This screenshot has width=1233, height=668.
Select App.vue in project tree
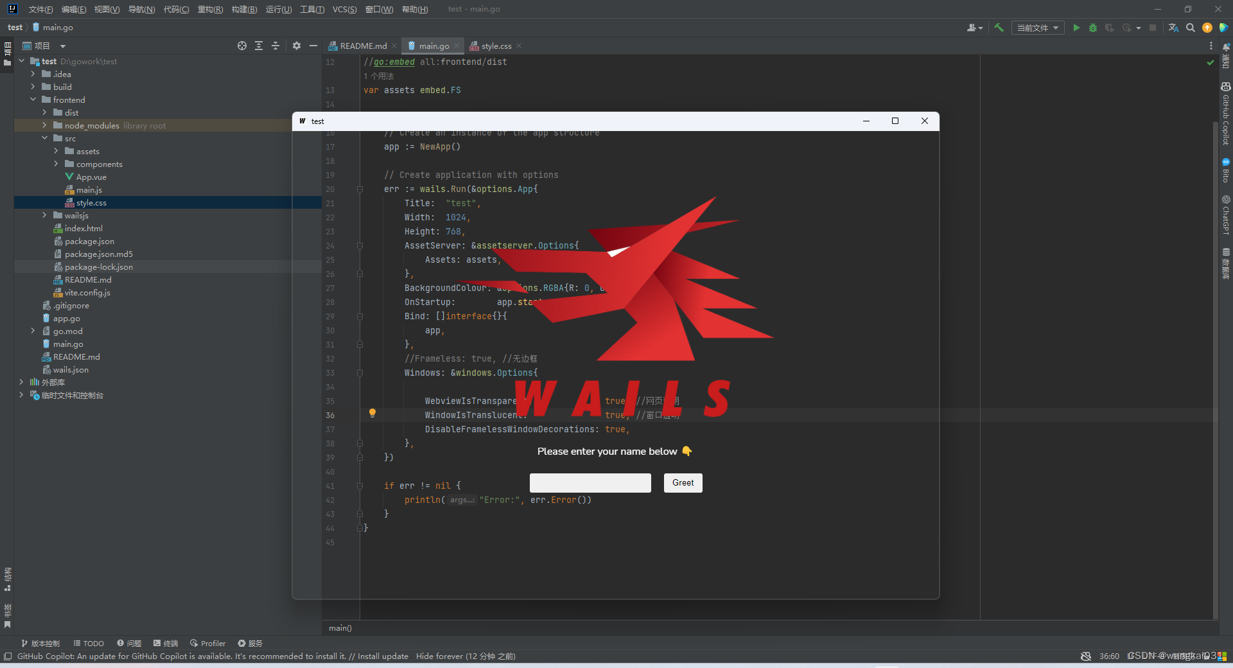tap(91, 177)
